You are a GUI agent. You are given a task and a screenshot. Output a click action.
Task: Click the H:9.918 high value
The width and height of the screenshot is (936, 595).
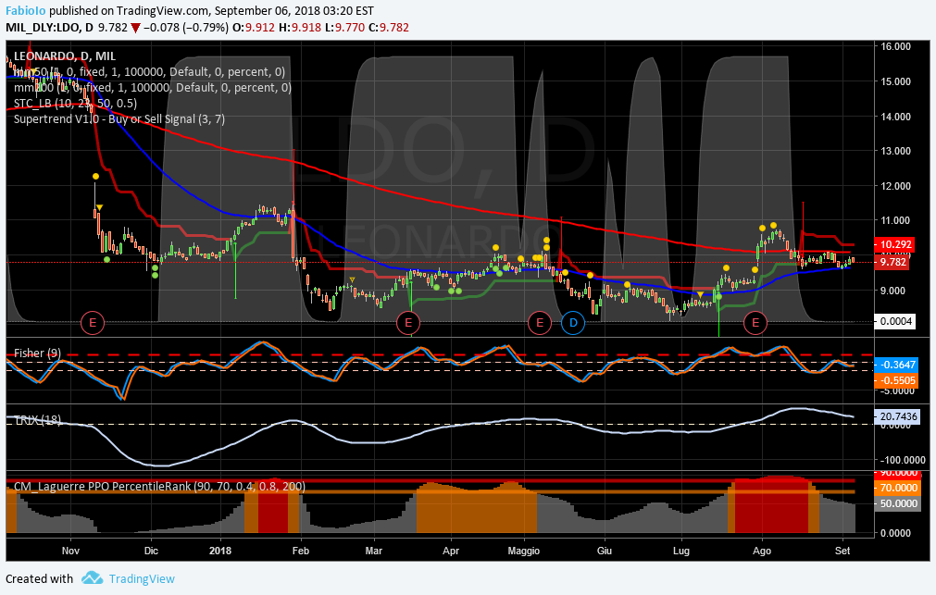pos(300,28)
